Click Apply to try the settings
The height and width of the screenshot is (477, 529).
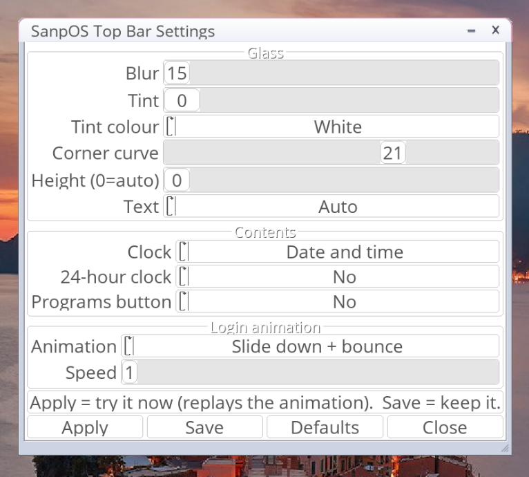(85, 427)
